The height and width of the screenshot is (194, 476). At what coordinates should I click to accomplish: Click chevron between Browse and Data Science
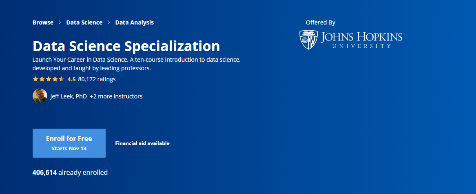(x=60, y=22)
